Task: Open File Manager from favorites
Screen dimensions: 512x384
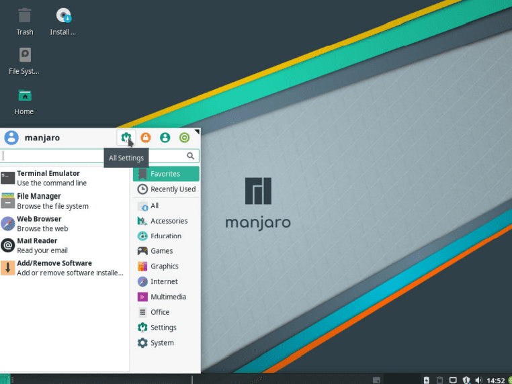Action: (65, 201)
